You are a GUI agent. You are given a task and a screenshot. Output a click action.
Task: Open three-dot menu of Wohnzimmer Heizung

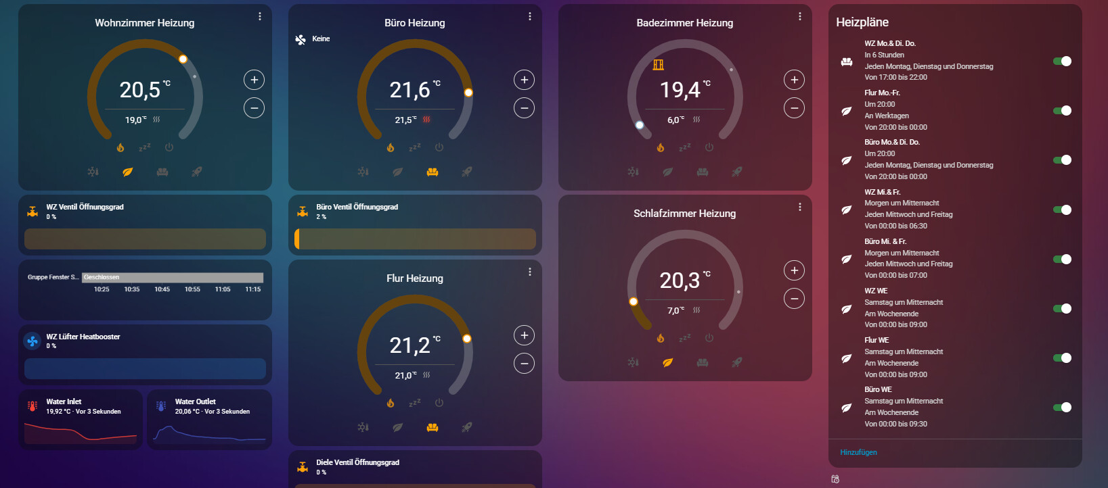pyautogui.click(x=260, y=16)
